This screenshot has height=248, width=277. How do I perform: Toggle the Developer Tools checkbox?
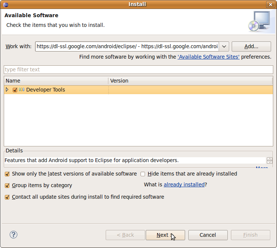click(15, 90)
